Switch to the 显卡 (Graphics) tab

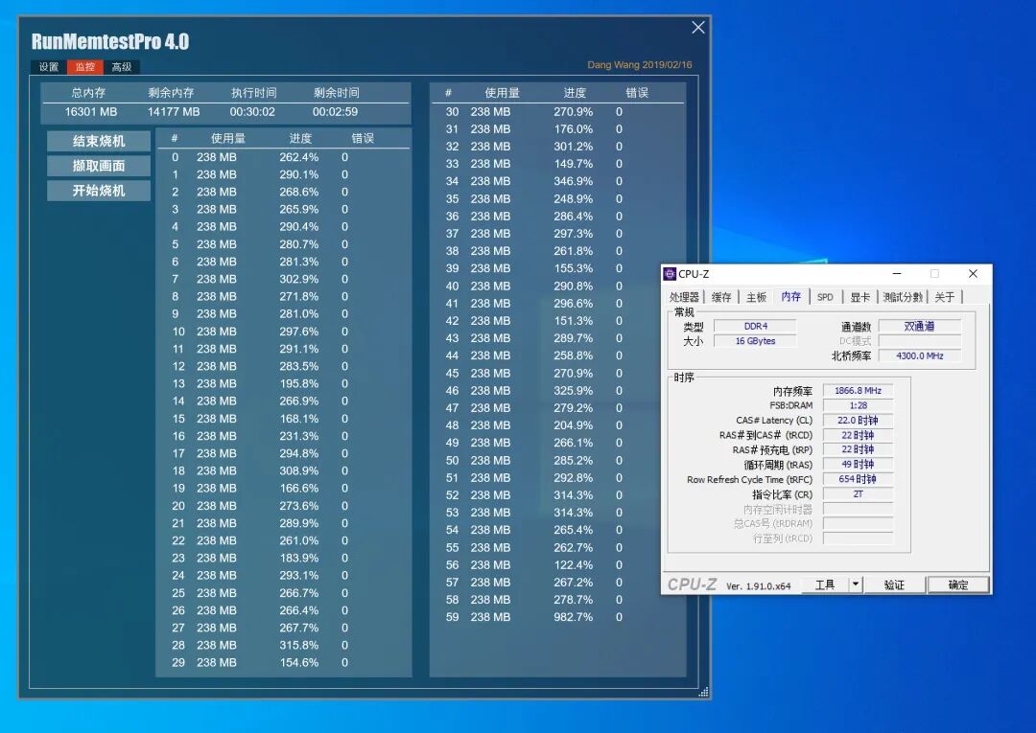(858, 297)
